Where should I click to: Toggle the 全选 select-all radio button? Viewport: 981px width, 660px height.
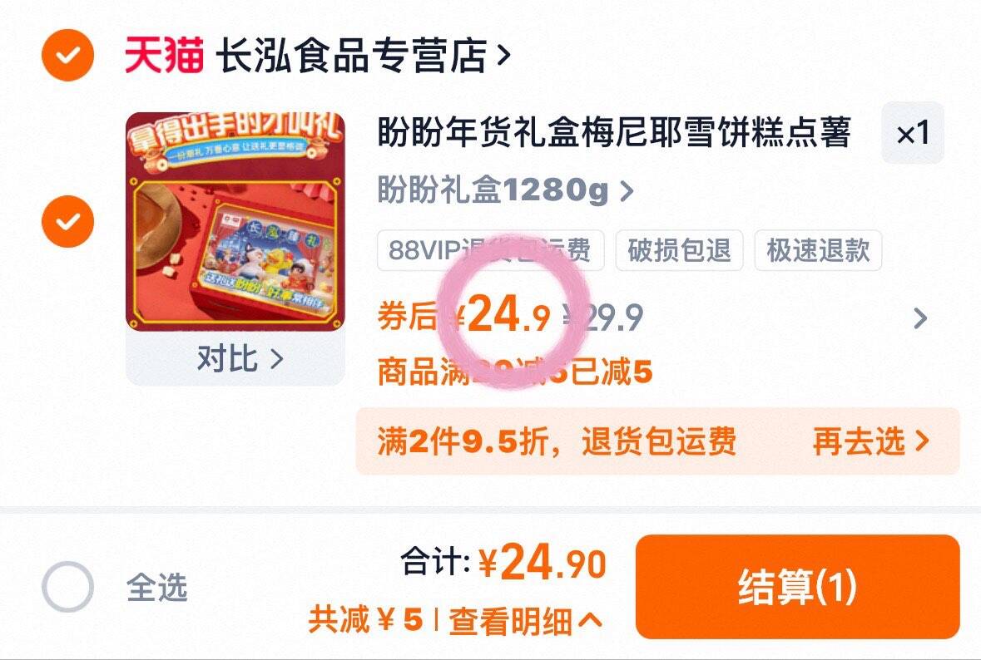67,587
